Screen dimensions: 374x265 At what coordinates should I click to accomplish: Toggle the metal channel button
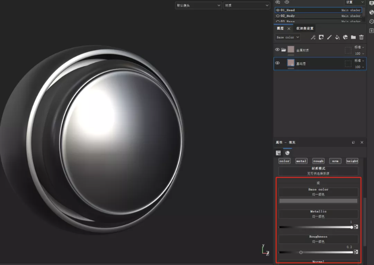point(301,161)
